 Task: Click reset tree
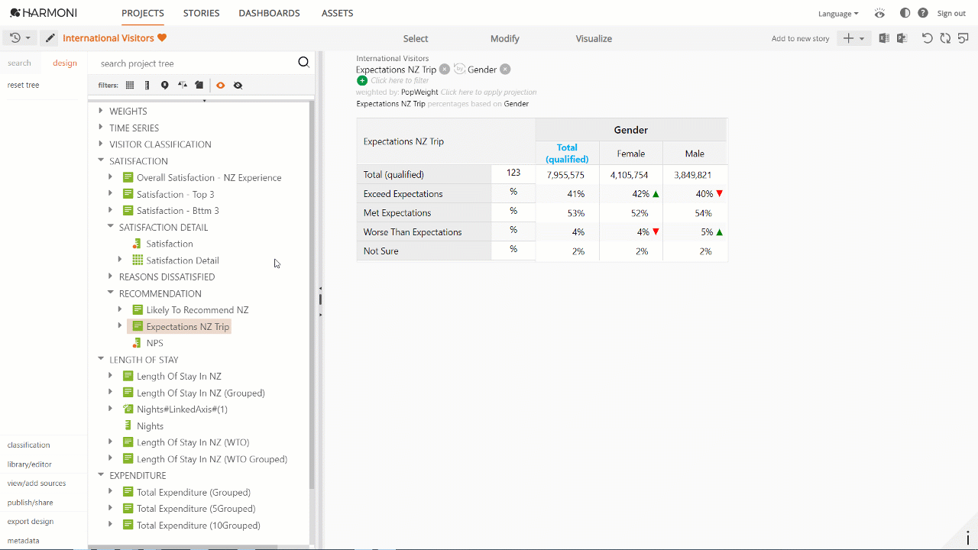(x=23, y=85)
